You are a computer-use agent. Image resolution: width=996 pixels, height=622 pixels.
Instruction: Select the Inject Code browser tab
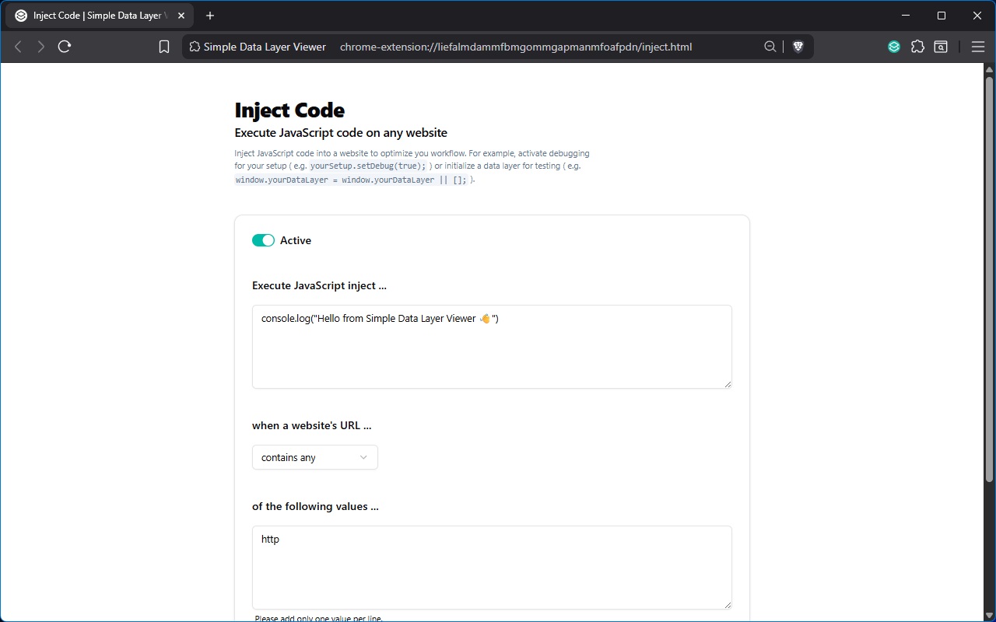[x=93, y=16]
